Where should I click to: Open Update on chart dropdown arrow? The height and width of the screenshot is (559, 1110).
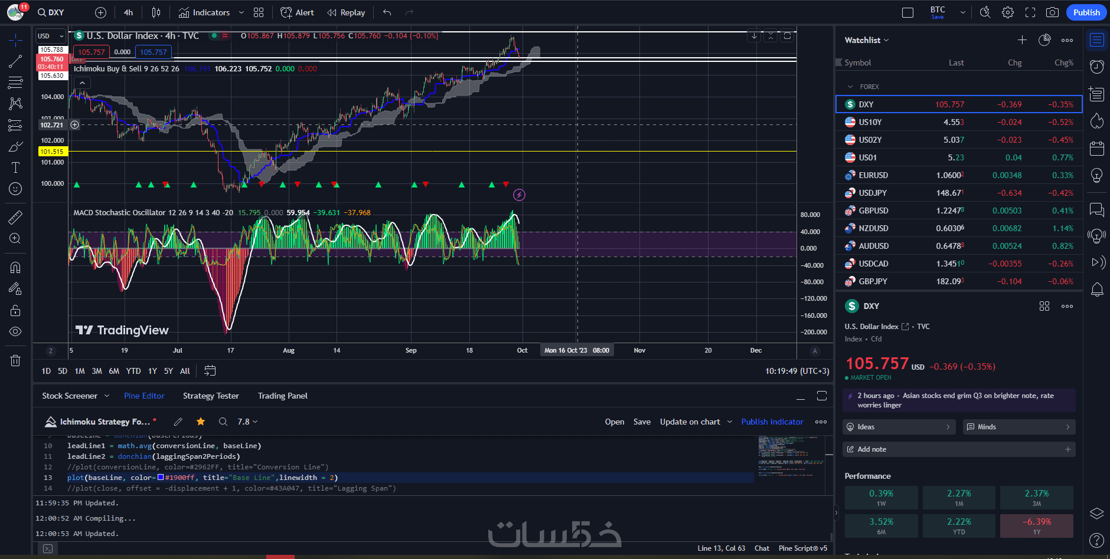(730, 422)
